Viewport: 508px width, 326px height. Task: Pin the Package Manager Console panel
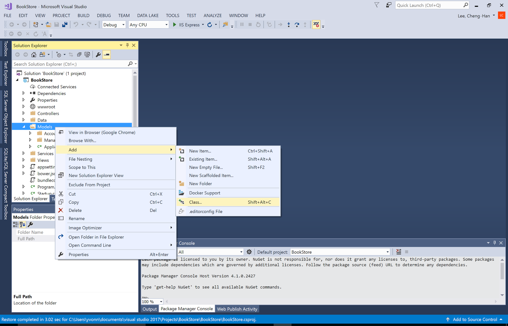(x=494, y=243)
